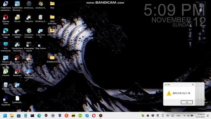Viewport: 211px width, 119px height.
Task: Select the SynthesiaB file on desktop
Action: point(17,99)
